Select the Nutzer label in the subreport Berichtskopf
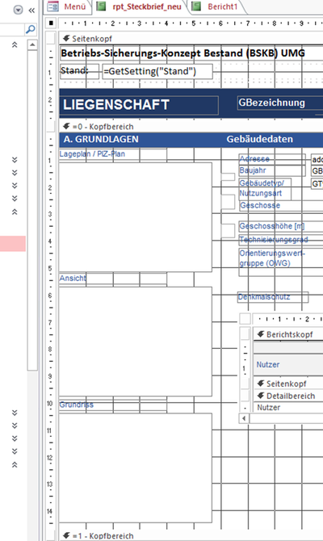The height and width of the screenshot is (541, 323). tap(268, 365)
